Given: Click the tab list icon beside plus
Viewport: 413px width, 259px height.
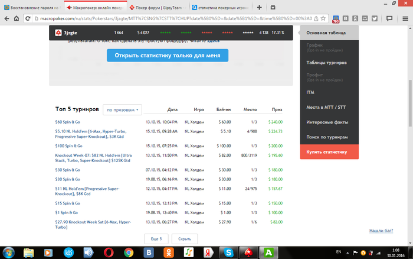Looking at the screenshot, I should (273, 8).
